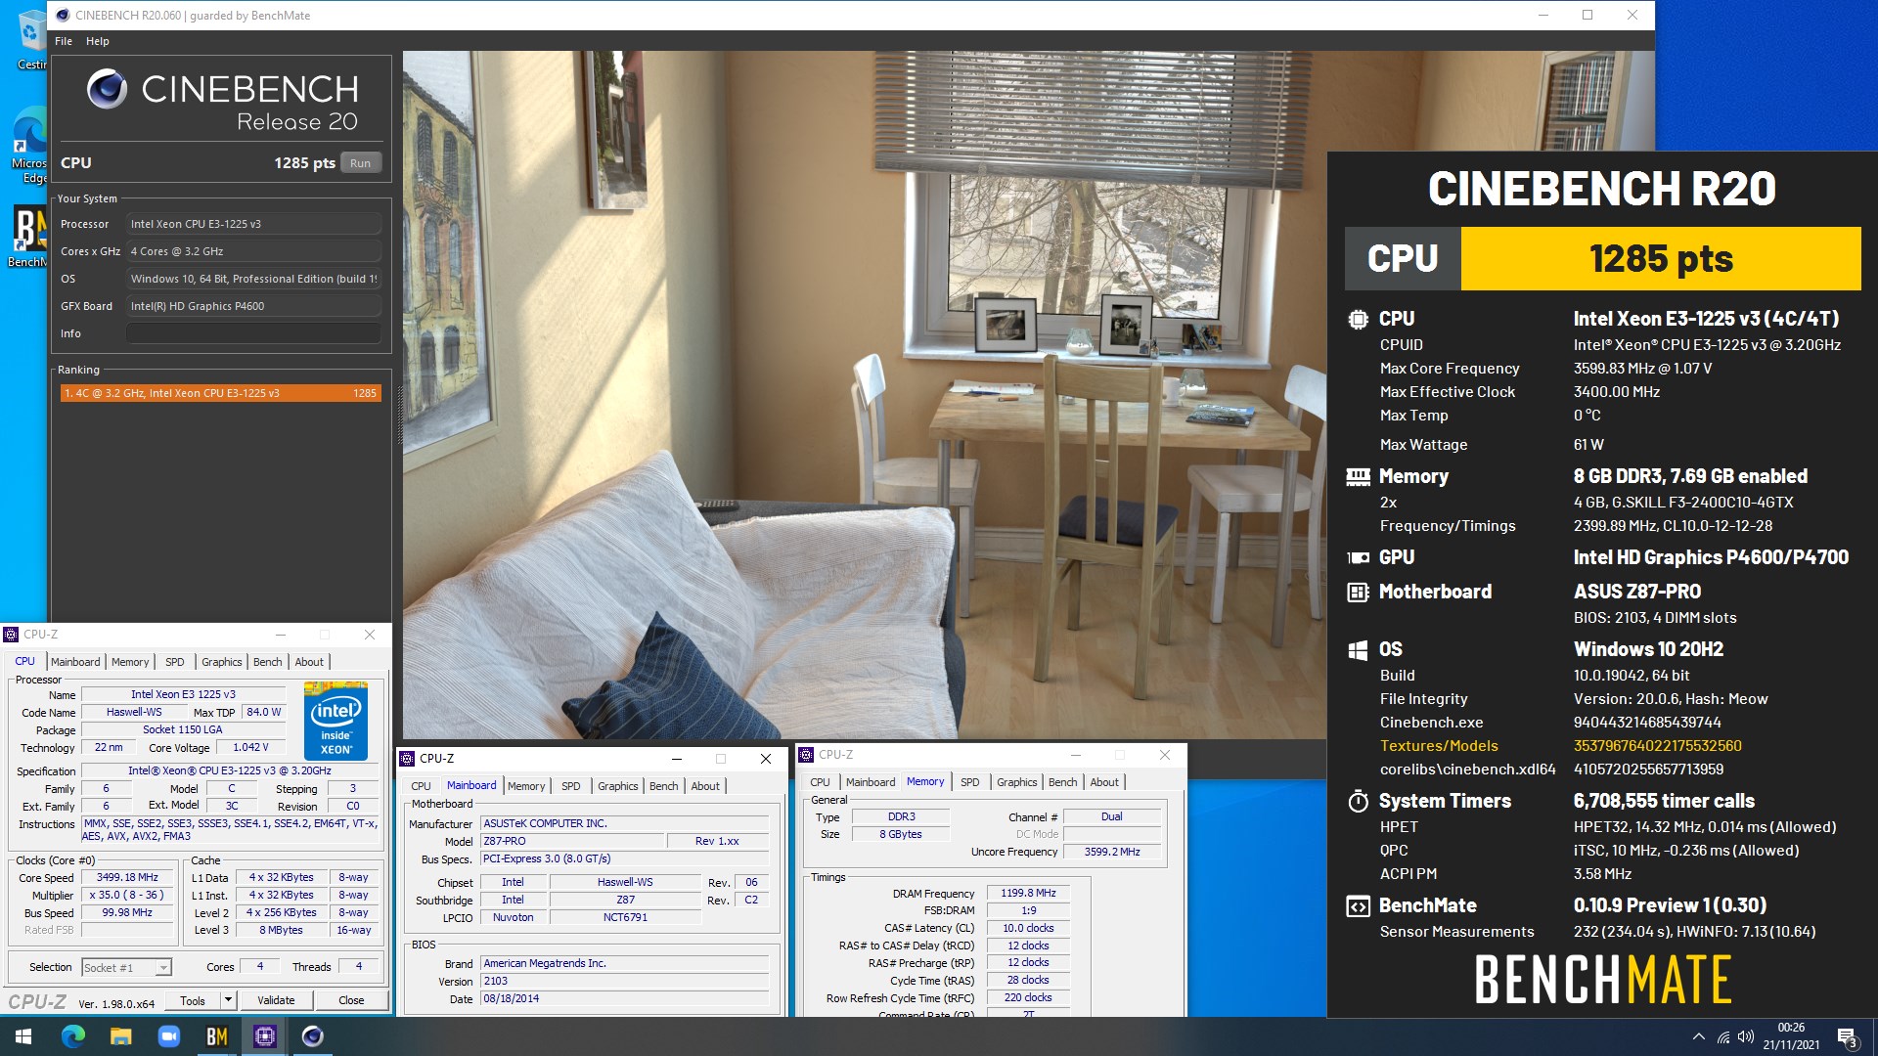Image resolution: width=1878 pixels, height=1056 pixels.
Task: Click the 1285 pts score in BenchMate
Action: (x=1661, y=259)
